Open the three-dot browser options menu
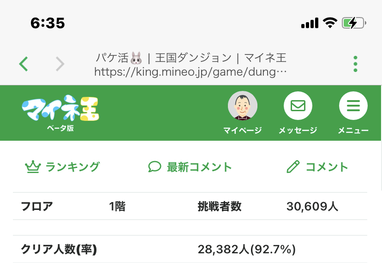This screenshot has height=263, width=382. tap(355, 64)
